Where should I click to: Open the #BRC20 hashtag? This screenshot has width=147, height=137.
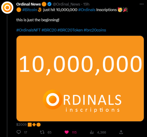click(x=49, y=30)
